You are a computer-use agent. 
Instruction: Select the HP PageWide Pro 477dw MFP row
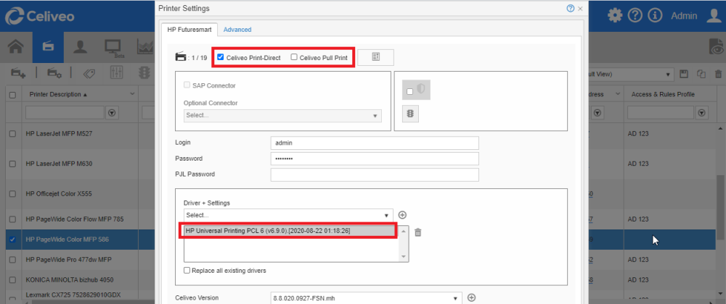click(70, 260)
